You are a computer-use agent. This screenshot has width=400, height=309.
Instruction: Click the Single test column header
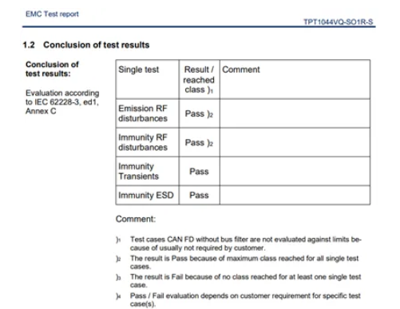coord(138,69)
